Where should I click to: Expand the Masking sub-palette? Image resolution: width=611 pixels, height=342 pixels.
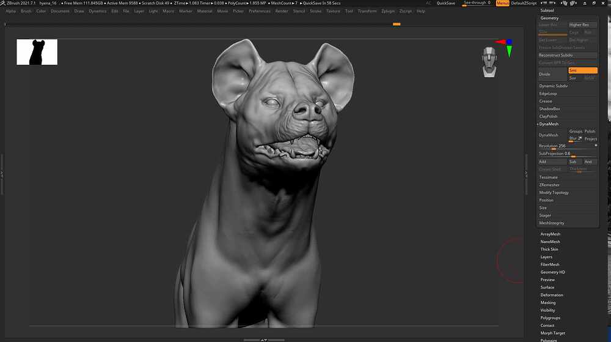pyautogui.click(x=548, y=303)
